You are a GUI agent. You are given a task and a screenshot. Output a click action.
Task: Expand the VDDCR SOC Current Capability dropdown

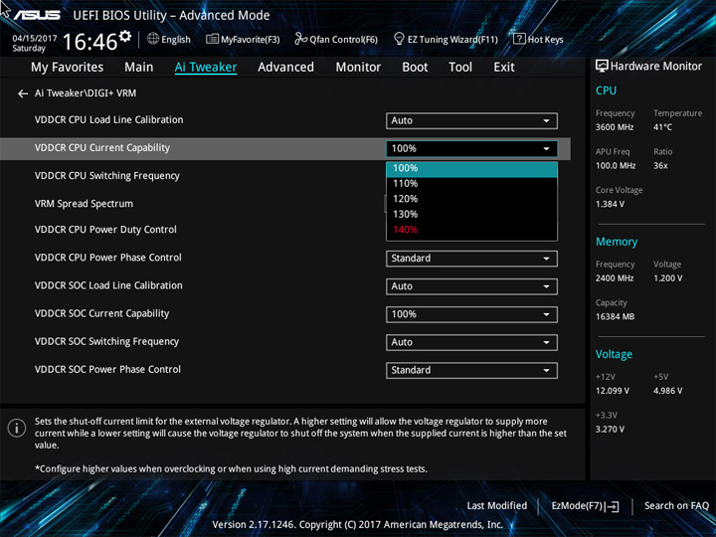[x=471, y=314]
